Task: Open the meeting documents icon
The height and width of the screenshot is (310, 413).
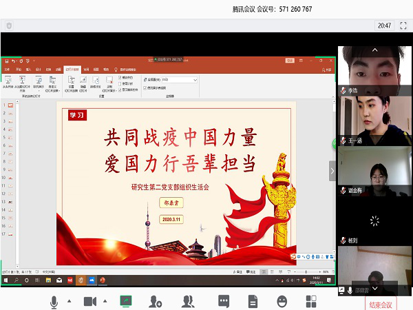Action: [x=253, y=302]
